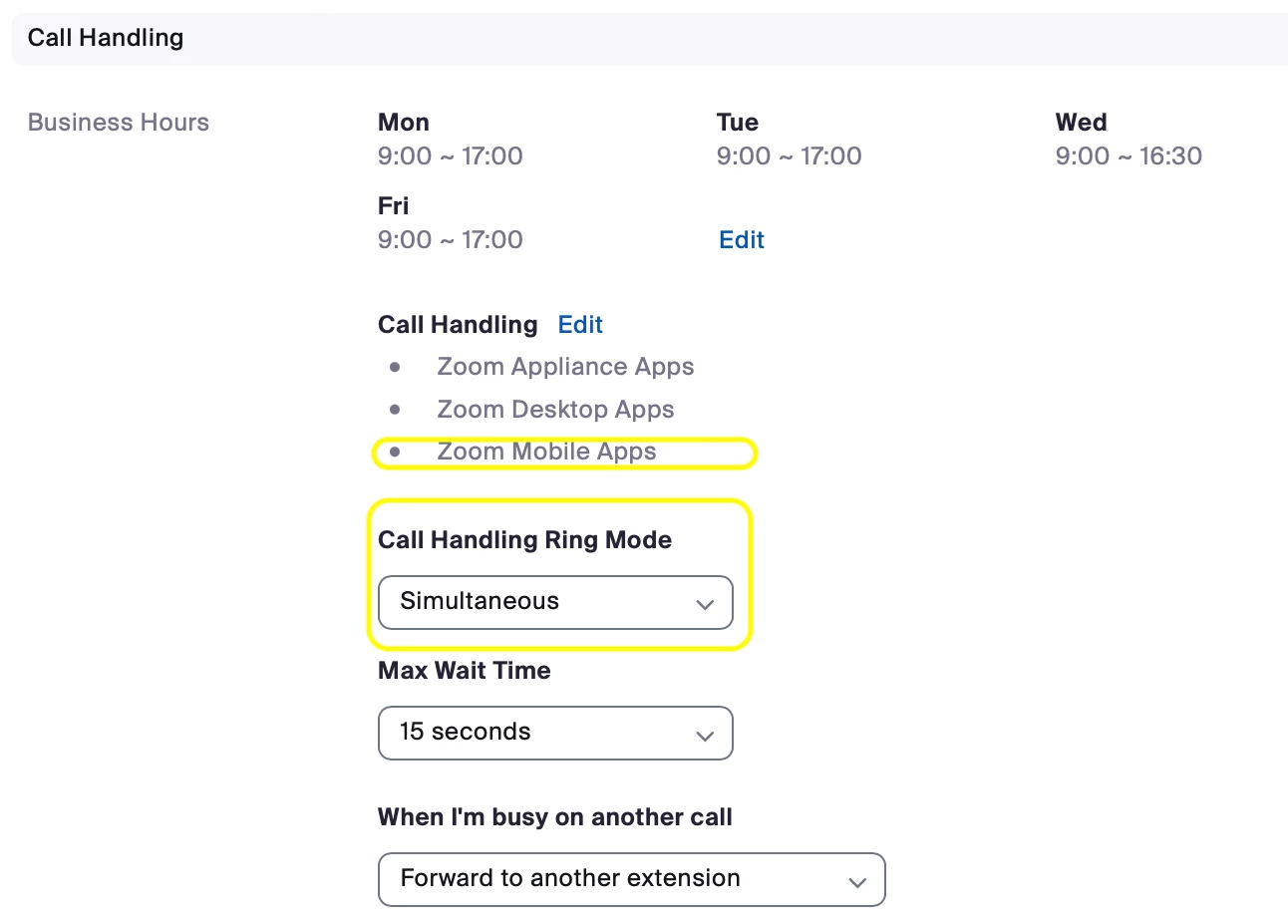The height and width of the screenshot is (917, 1288).
Task: Click the Fri day heading
Action: [x=394, y=206]
